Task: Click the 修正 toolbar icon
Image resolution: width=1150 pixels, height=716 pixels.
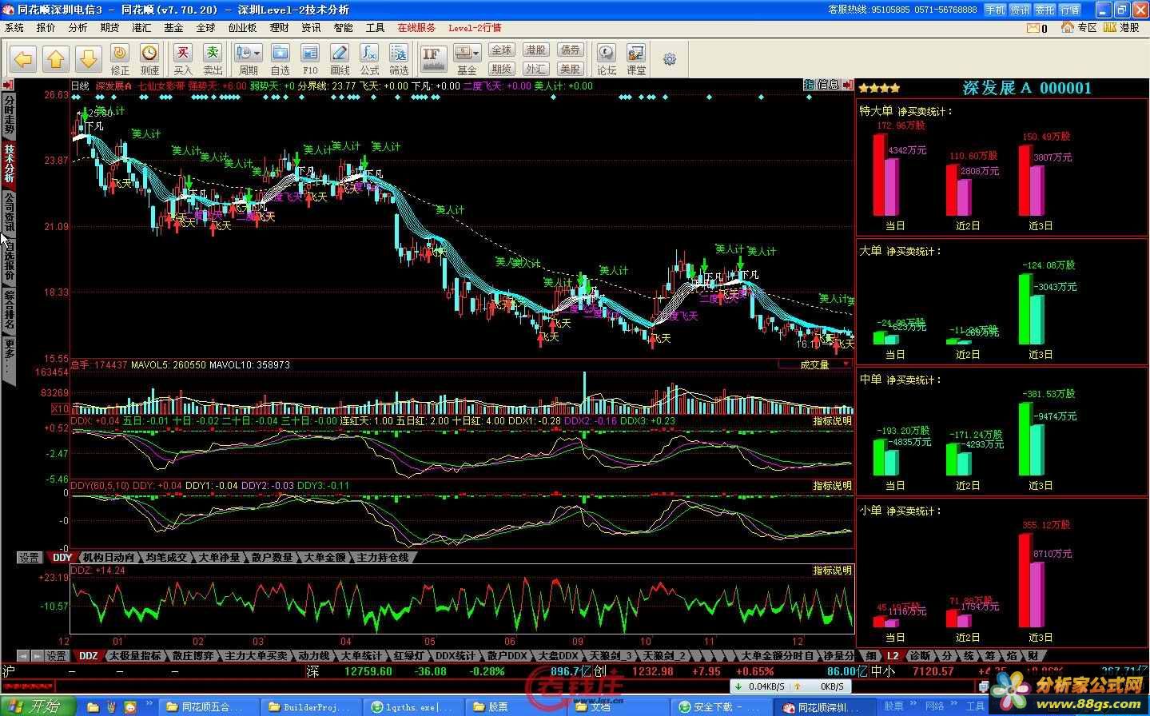Action: tap(120, 59)
